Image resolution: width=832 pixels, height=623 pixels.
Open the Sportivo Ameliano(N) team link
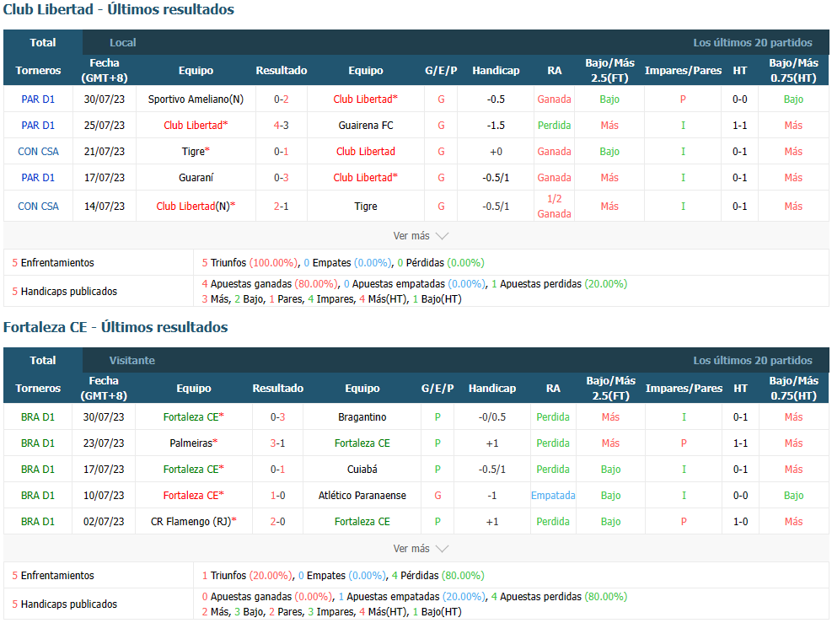[x=196, y=99]
